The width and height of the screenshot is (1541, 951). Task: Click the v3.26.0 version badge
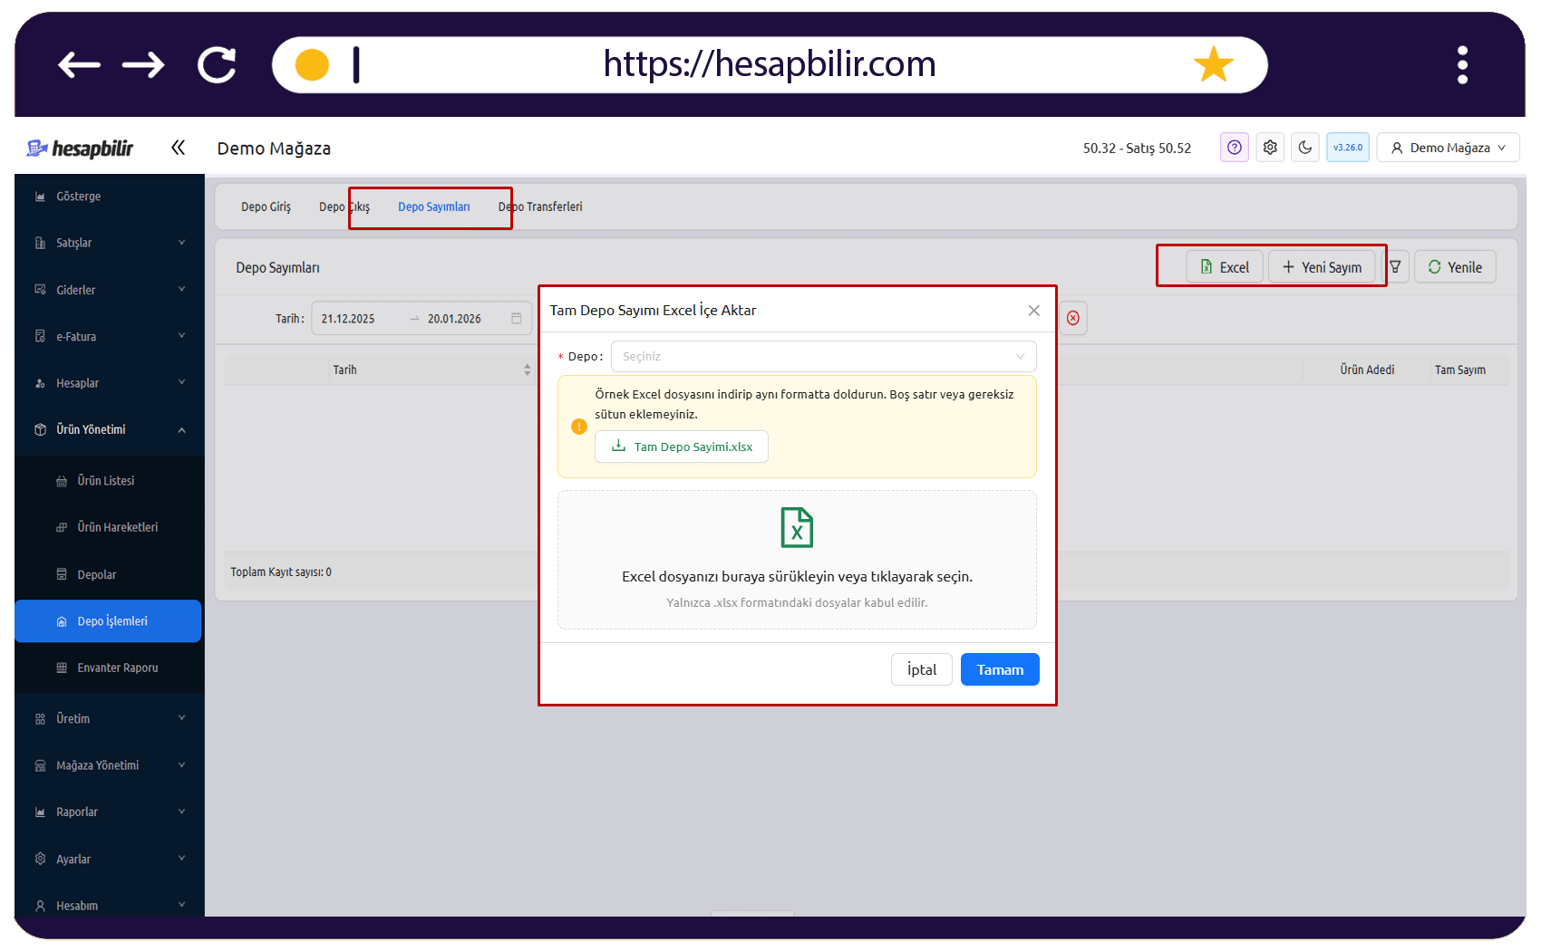click(x=1348, y=147)
